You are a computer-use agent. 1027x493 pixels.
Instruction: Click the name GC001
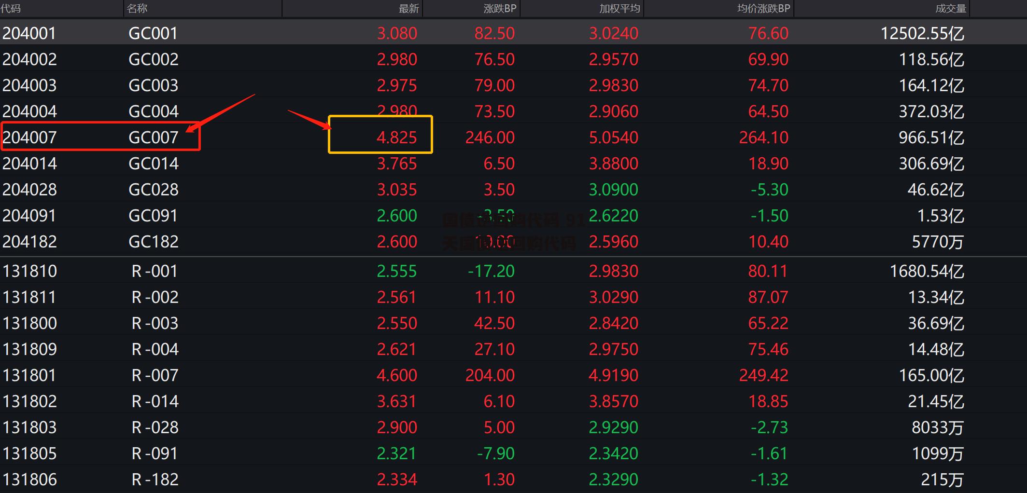pos(153,33)
